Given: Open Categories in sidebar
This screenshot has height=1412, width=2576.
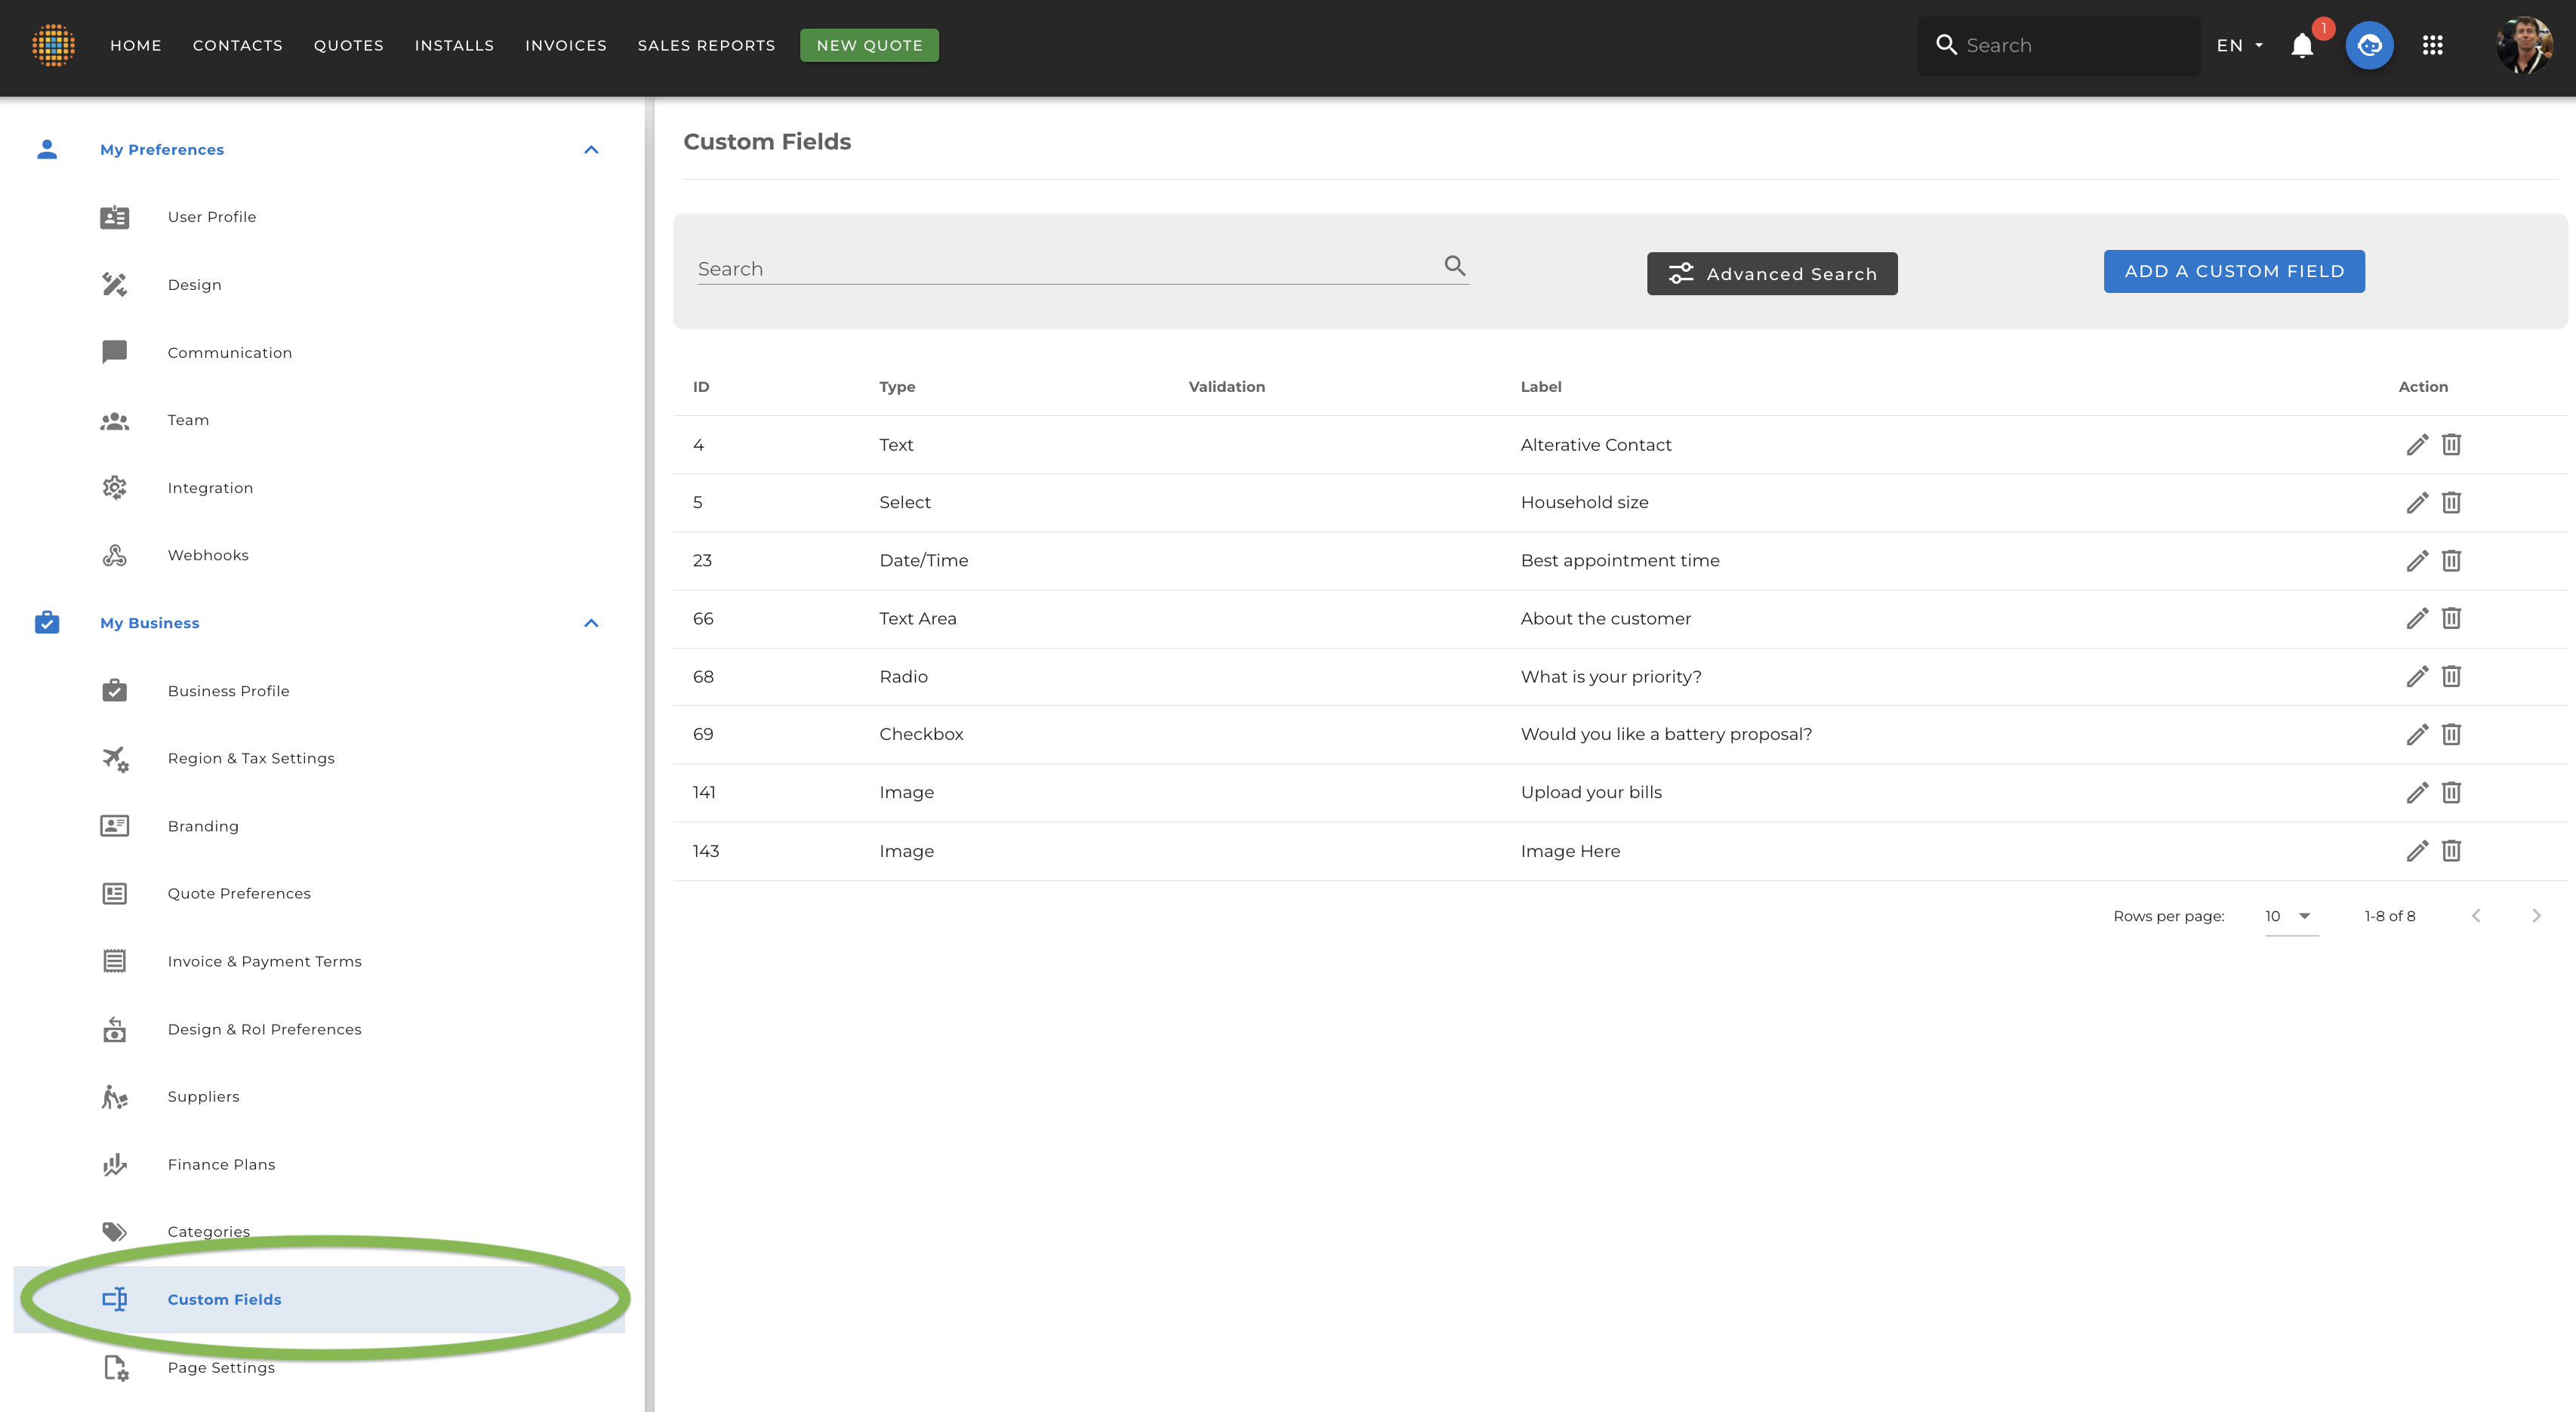Looking at the screenshot, I should (x=208, y=1232).
